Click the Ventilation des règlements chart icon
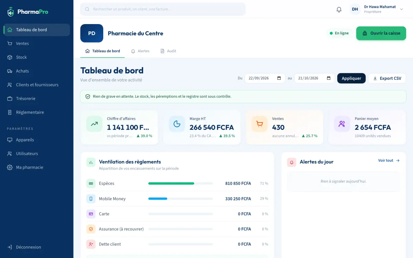413x258 pixels. click(x=91, y=162)
